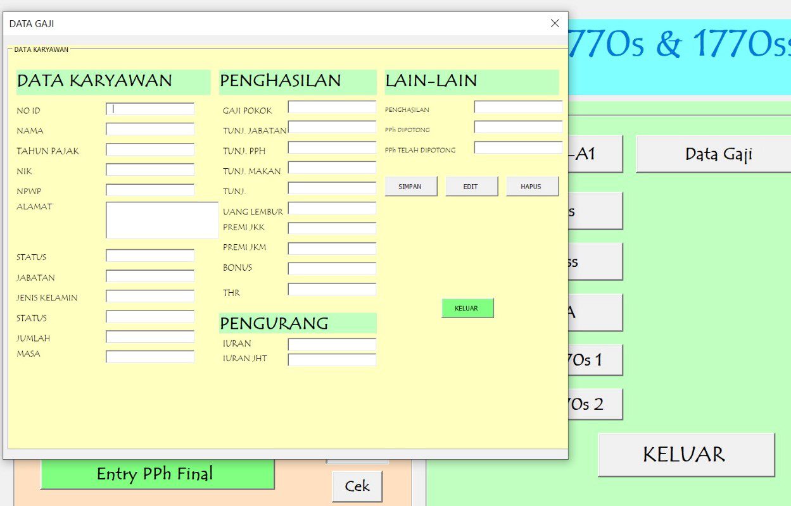The width and height of the screenshot is (791, 506).
Task: Focus the NO ID input field
Action: click(150, 109)
